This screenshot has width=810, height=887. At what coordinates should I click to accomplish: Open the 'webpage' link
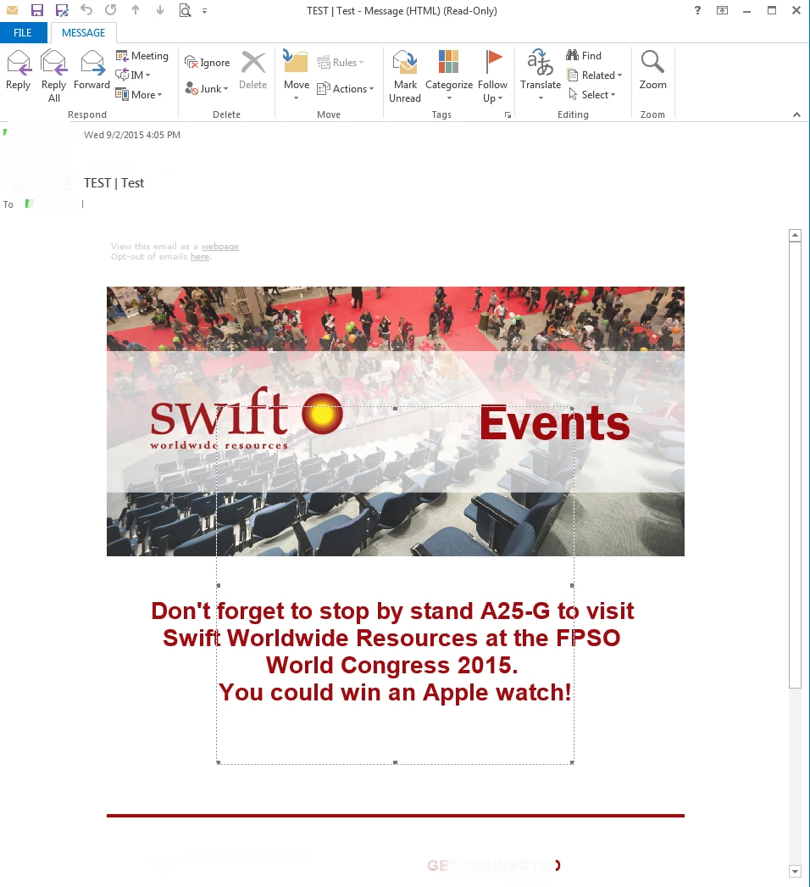tap(220, 247)
